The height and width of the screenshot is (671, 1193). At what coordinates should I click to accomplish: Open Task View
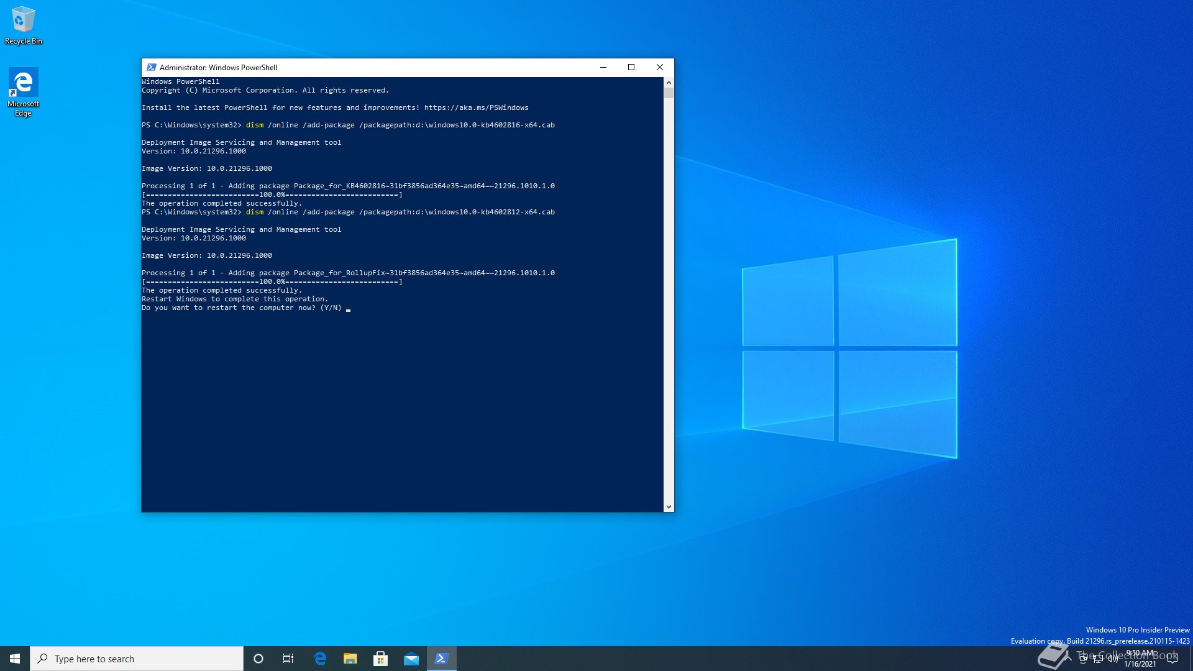point(288,659)
